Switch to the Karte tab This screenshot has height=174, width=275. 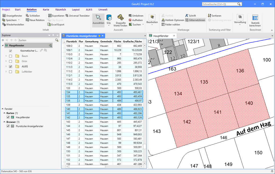click(46, 10)
